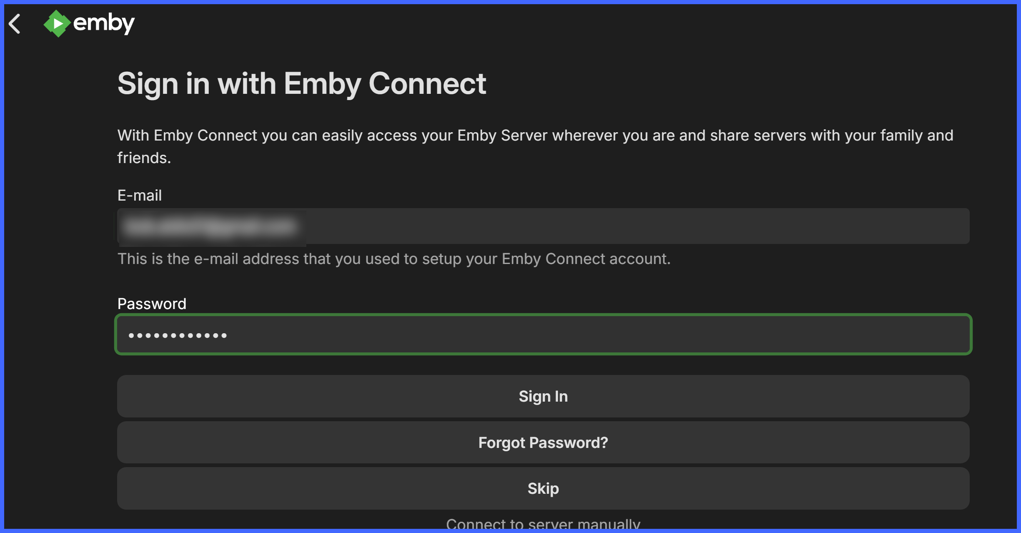Click the green Emby play-diamond logo
The width and height of the screenshot is (1021, 533).
(x=57, y=23)
